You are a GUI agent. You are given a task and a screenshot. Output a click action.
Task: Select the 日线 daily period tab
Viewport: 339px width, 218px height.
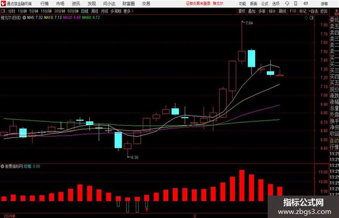(x=85, y=11)
